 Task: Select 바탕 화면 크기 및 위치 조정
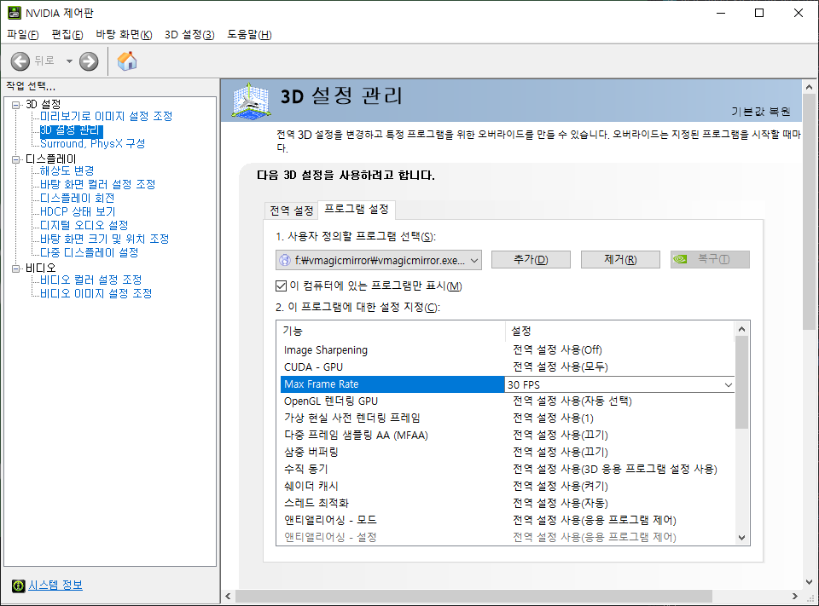[x=104, y=239]
